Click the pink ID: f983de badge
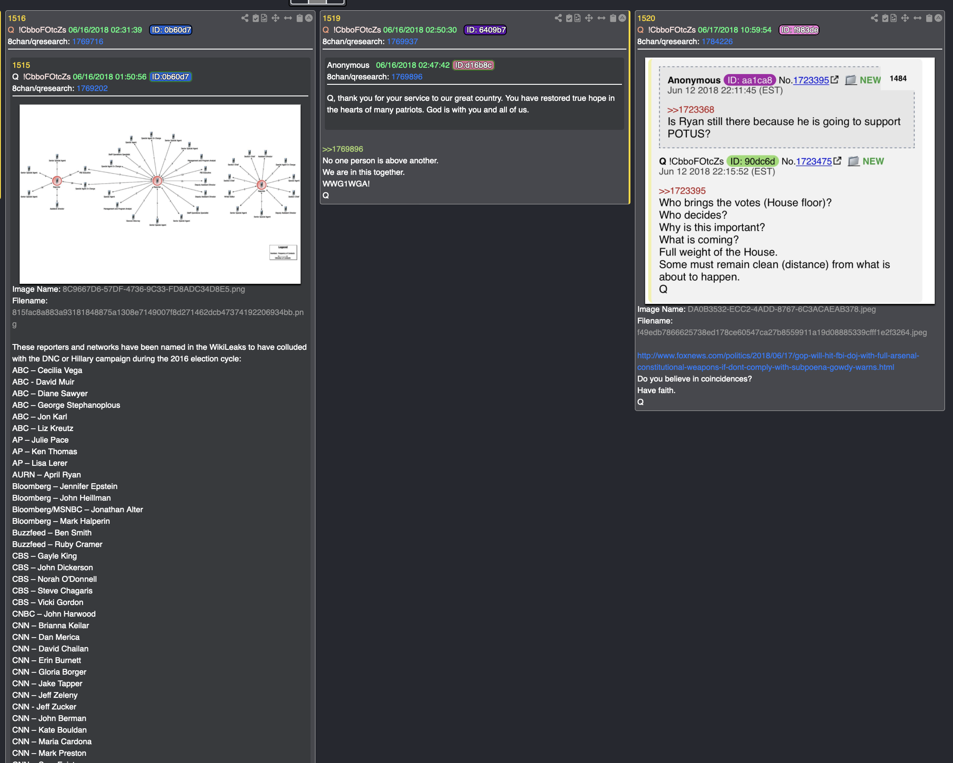This screenshot has height=763, width=953. click(799, 30)
